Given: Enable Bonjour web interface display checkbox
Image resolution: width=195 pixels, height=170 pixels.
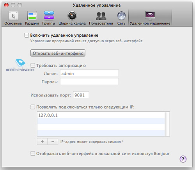Looking at the screenshot, I should coord(33,154).
